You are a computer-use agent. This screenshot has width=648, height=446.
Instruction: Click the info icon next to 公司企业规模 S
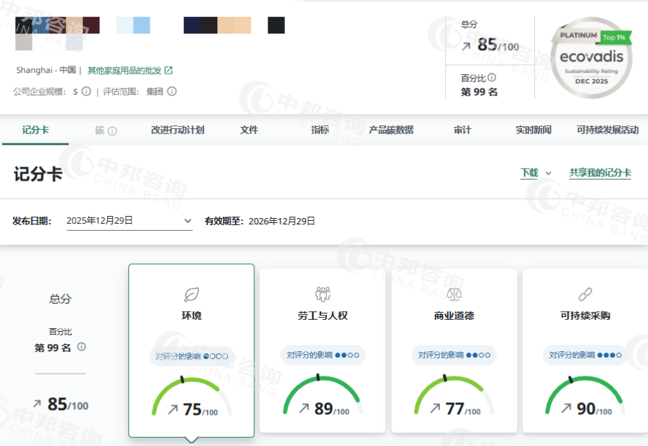[86, 91]
